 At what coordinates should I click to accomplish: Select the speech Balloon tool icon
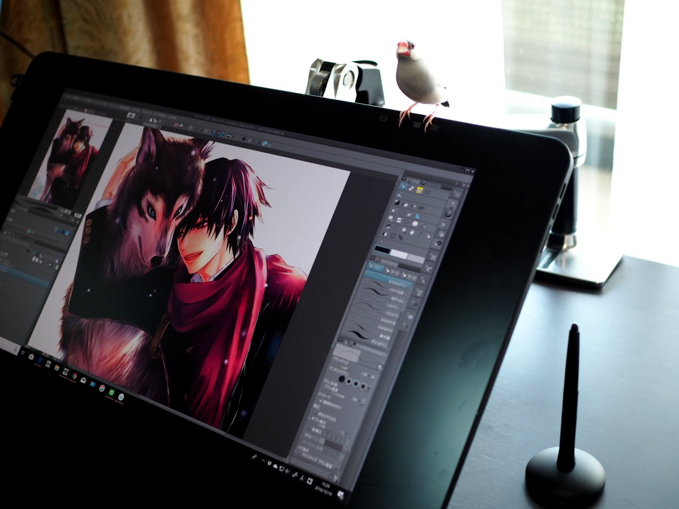[x=391, y=218]
